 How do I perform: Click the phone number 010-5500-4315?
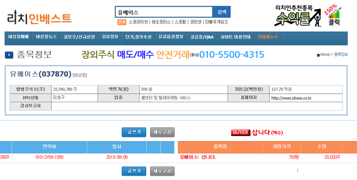[232, 54]
